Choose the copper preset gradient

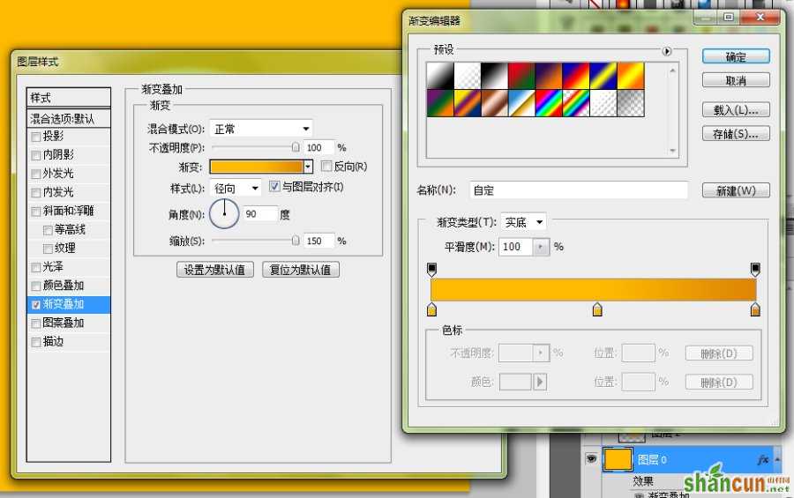pyautogui.click(x=494, y=103)
